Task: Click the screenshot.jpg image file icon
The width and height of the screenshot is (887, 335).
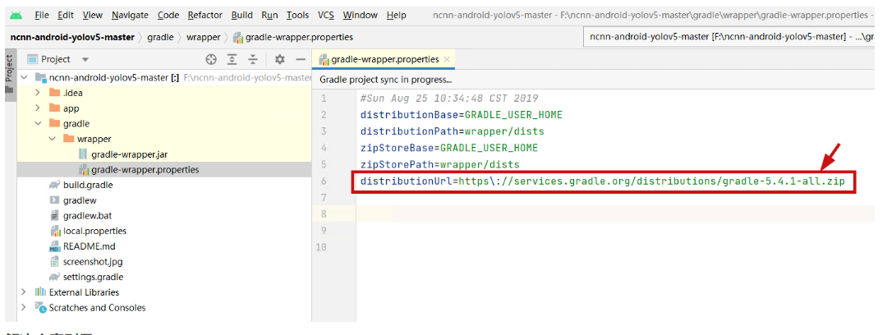Action: point(55,261)
